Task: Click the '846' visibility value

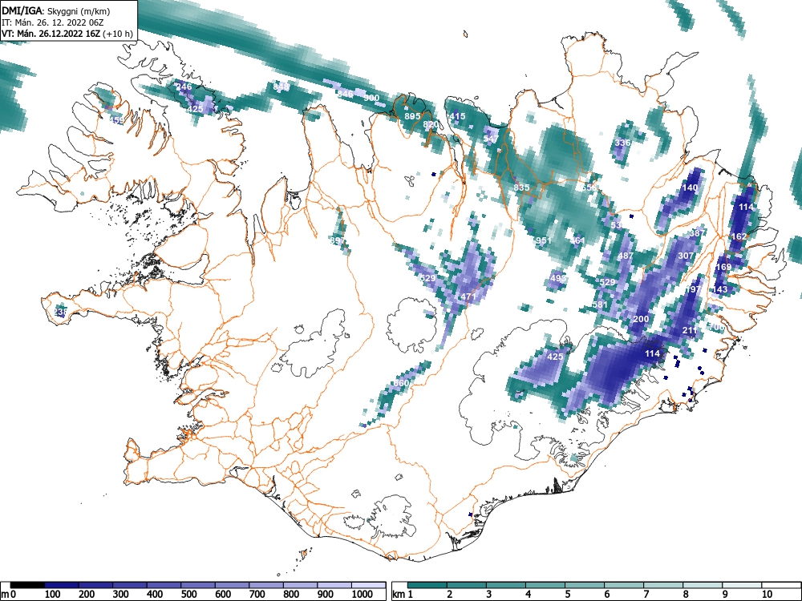Action: tap(345, 94)
